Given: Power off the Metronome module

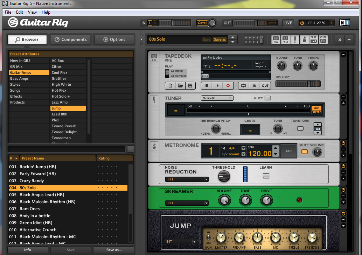Looking at the screenshot, I should point(343,143).
